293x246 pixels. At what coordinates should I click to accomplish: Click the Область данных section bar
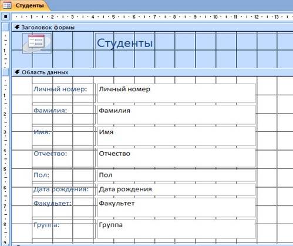(152, 72)
